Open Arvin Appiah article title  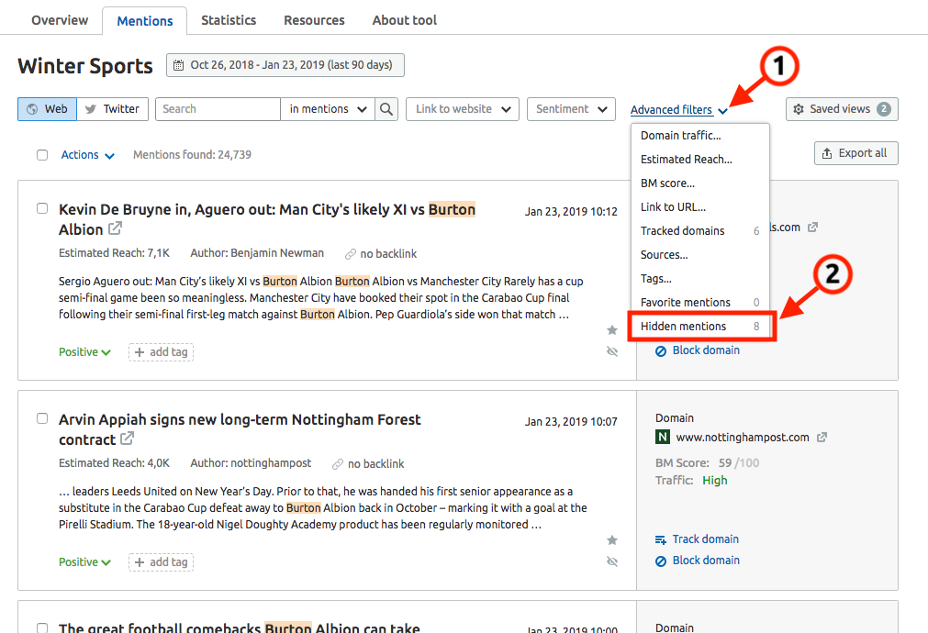[240, 429]
